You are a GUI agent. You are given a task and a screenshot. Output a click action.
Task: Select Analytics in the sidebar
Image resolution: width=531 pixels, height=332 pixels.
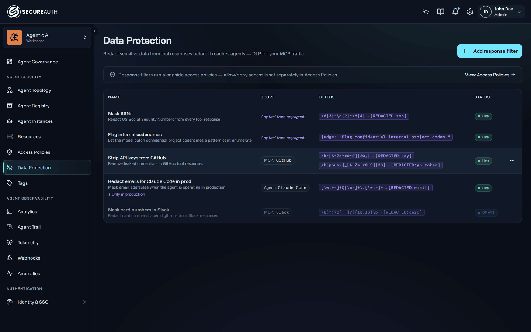click(x=47, y=211)
